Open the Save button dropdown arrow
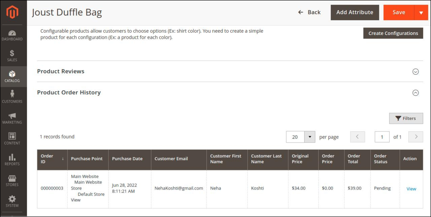The height and width of the screenshot is (217, 431). coord(421,13)
